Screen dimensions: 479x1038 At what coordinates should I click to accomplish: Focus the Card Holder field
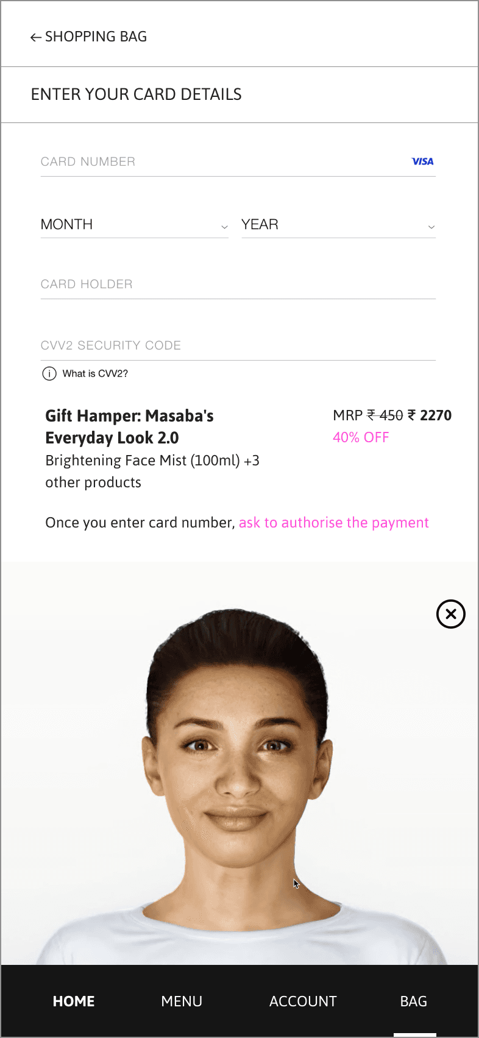click(x=238, y=284)
